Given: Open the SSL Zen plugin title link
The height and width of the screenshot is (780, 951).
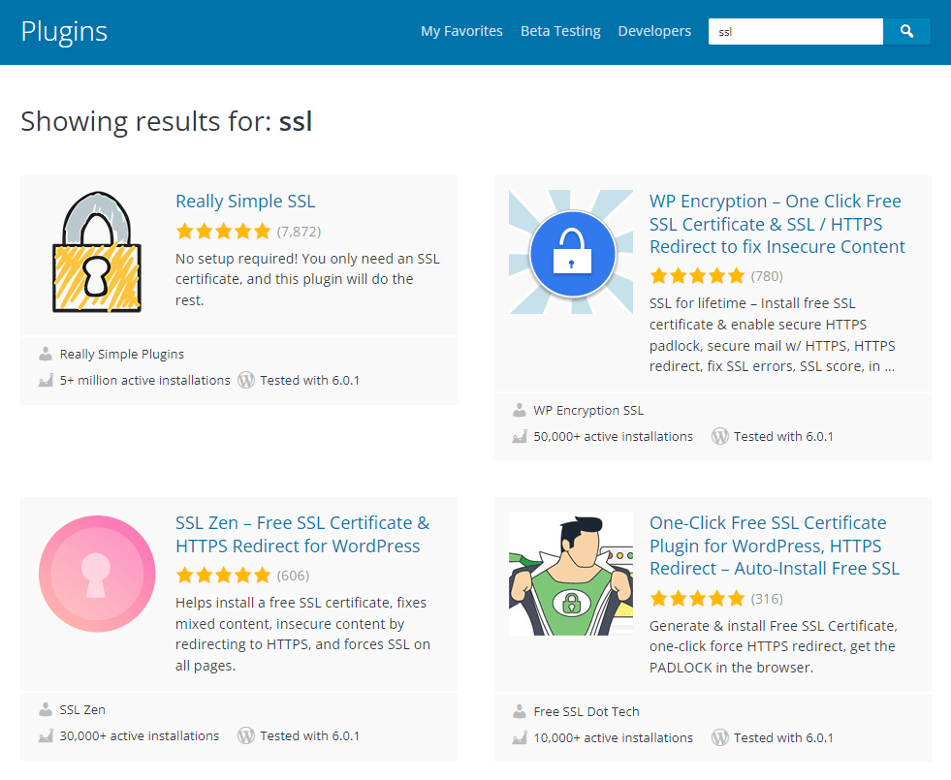Looking at the screenshot, I should pos(302,535).
